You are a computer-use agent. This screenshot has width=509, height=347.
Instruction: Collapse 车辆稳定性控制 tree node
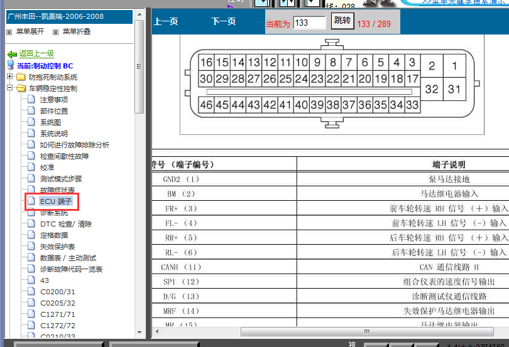[x=9, y=88]
